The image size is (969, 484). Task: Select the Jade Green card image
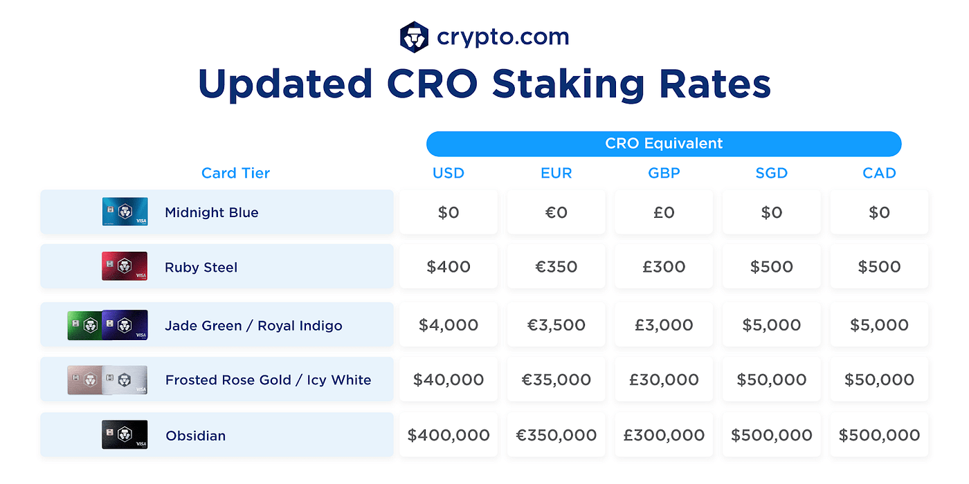point(84,325)
